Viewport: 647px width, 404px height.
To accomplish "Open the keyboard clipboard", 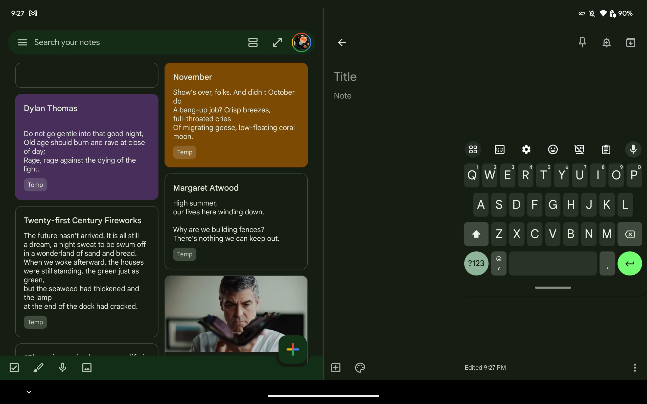I will click(606, 149).
